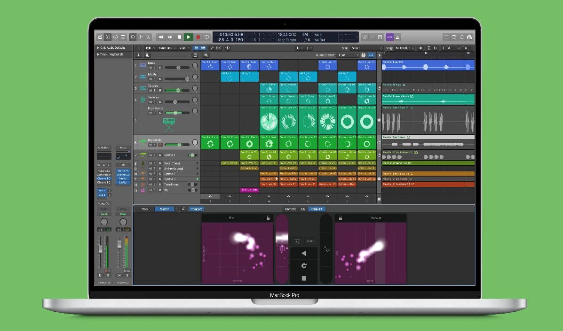
Task: Click the Remix FX scratch turntable button
Action: click(x=304, y=266)
